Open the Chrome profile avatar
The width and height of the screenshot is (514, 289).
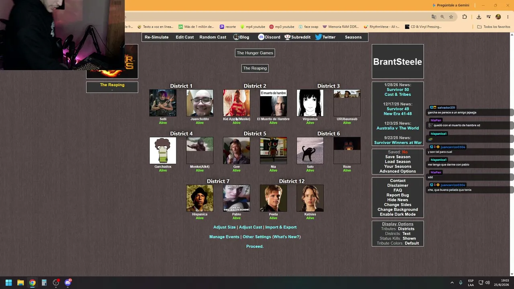pyautogui.click(x=498, y=17)
